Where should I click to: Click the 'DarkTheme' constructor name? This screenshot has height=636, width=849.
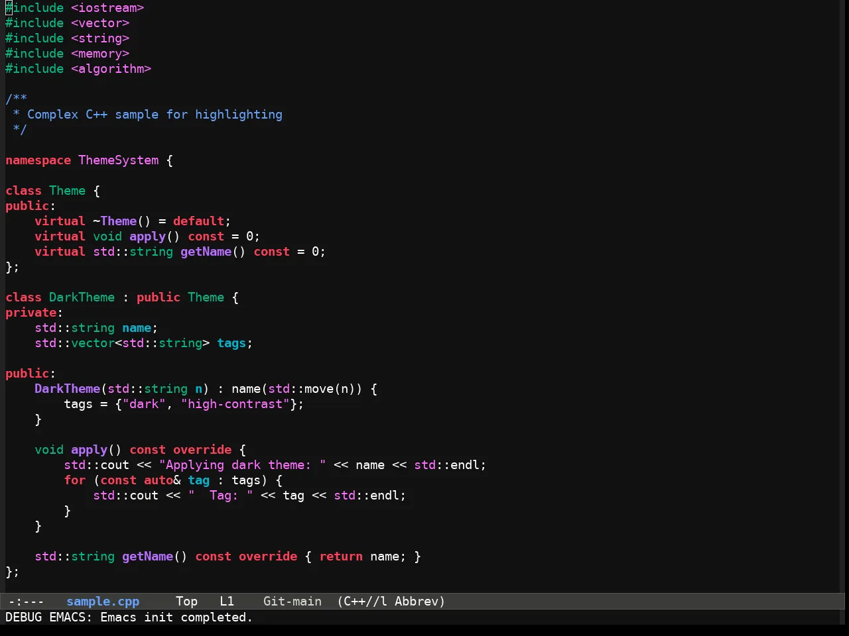click(x=68, y=389)
